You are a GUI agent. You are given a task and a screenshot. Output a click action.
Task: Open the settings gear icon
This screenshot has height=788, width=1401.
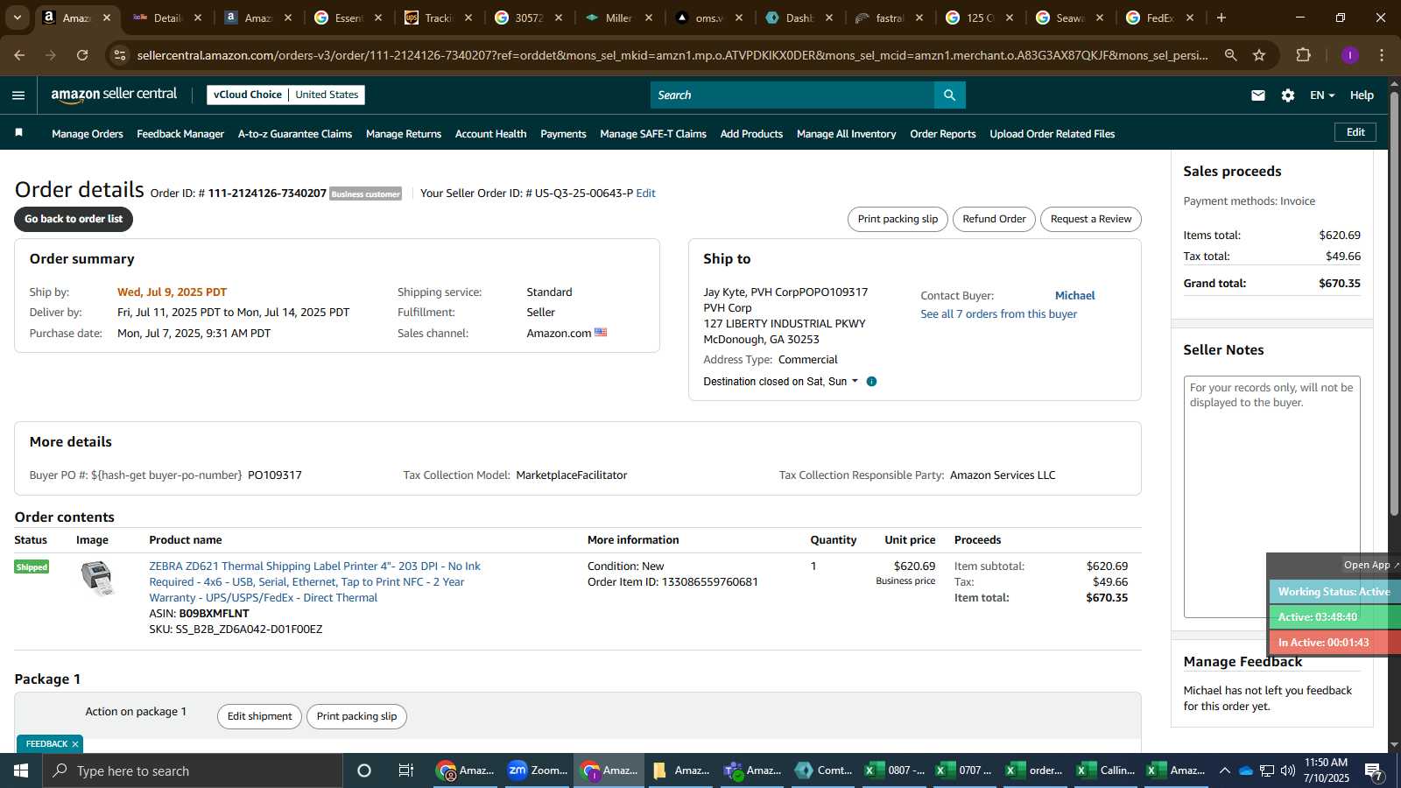[x=1288, y=95]
